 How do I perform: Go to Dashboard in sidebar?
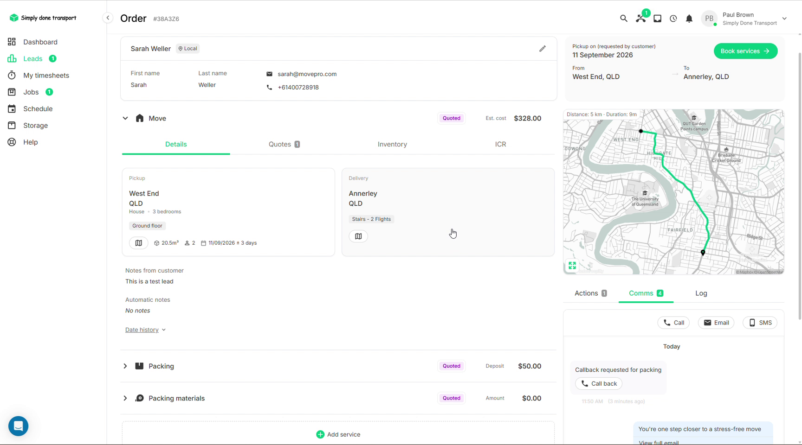point(40,42)
